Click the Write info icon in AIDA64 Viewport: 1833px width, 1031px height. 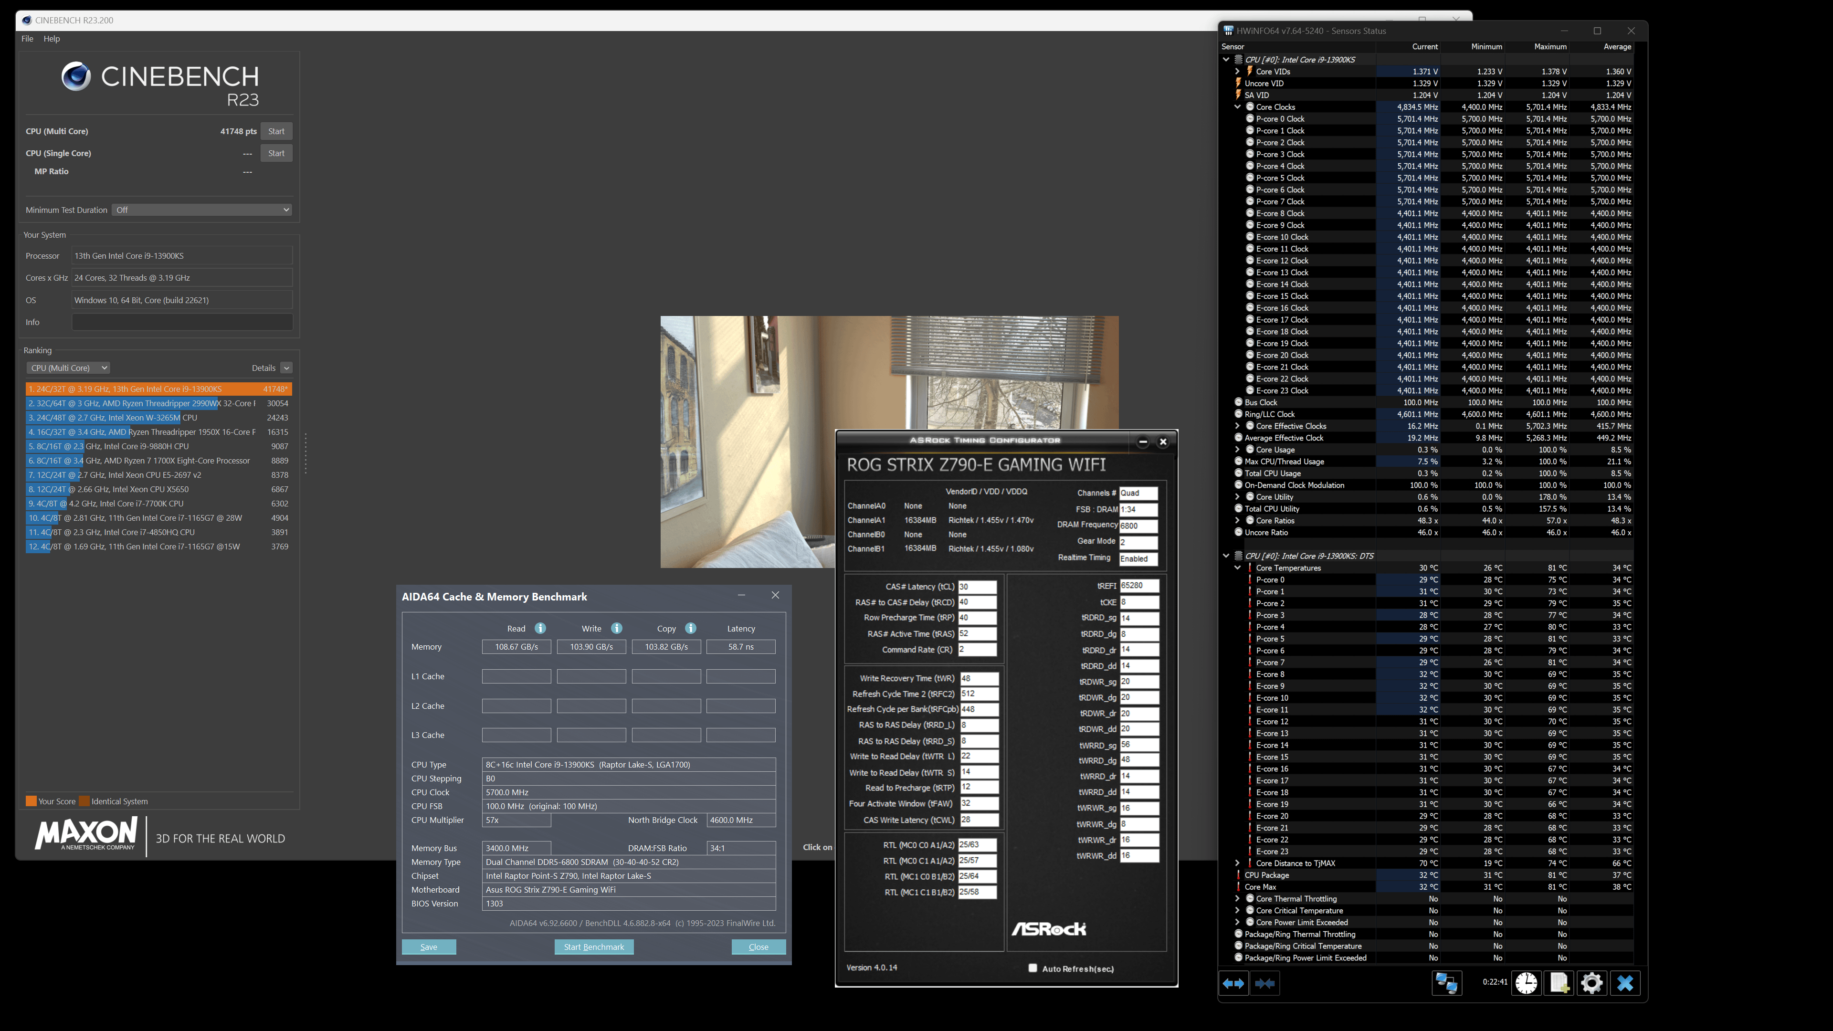(617, 628)
